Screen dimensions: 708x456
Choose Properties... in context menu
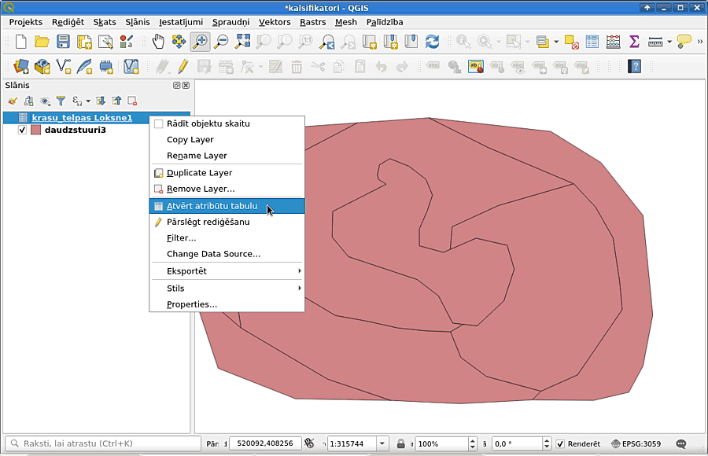click(227, 304)
